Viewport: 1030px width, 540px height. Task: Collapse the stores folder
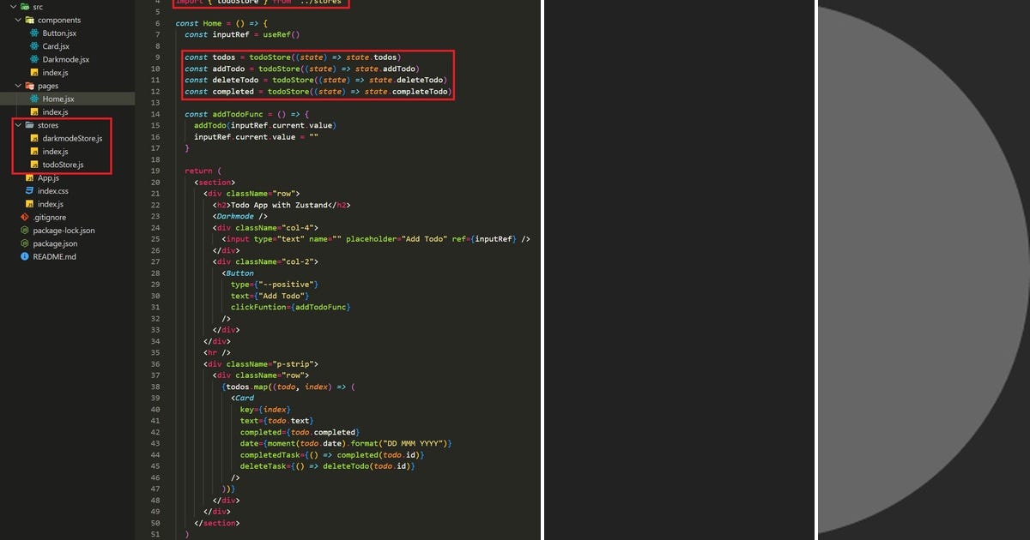tap(17, 125)
